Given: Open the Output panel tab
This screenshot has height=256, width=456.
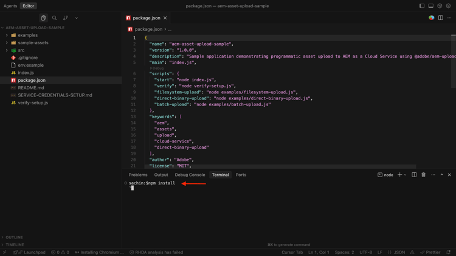Looking at the screenshot, I should [161, 175].
